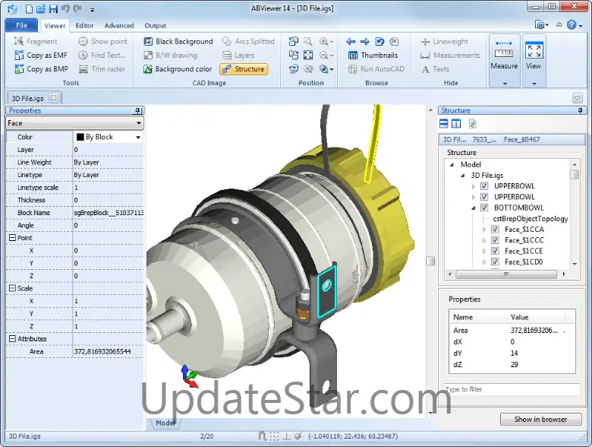Collapse the Attributes property group
Viewport: 592px width, 447px height.
[12, 338]
